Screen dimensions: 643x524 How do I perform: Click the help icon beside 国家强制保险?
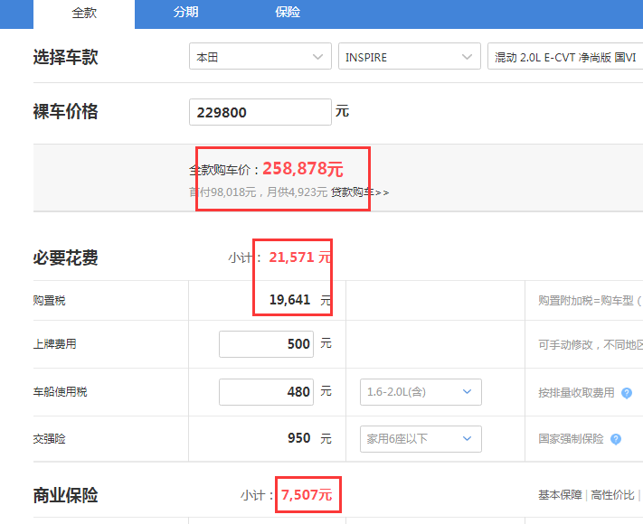pos(616,439)
